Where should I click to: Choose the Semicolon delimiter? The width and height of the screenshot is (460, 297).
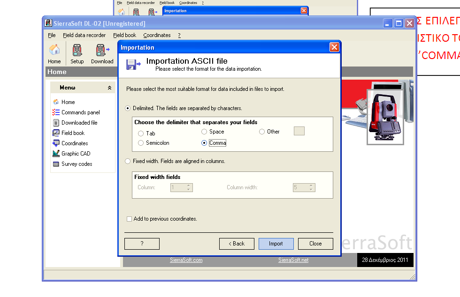141,143
